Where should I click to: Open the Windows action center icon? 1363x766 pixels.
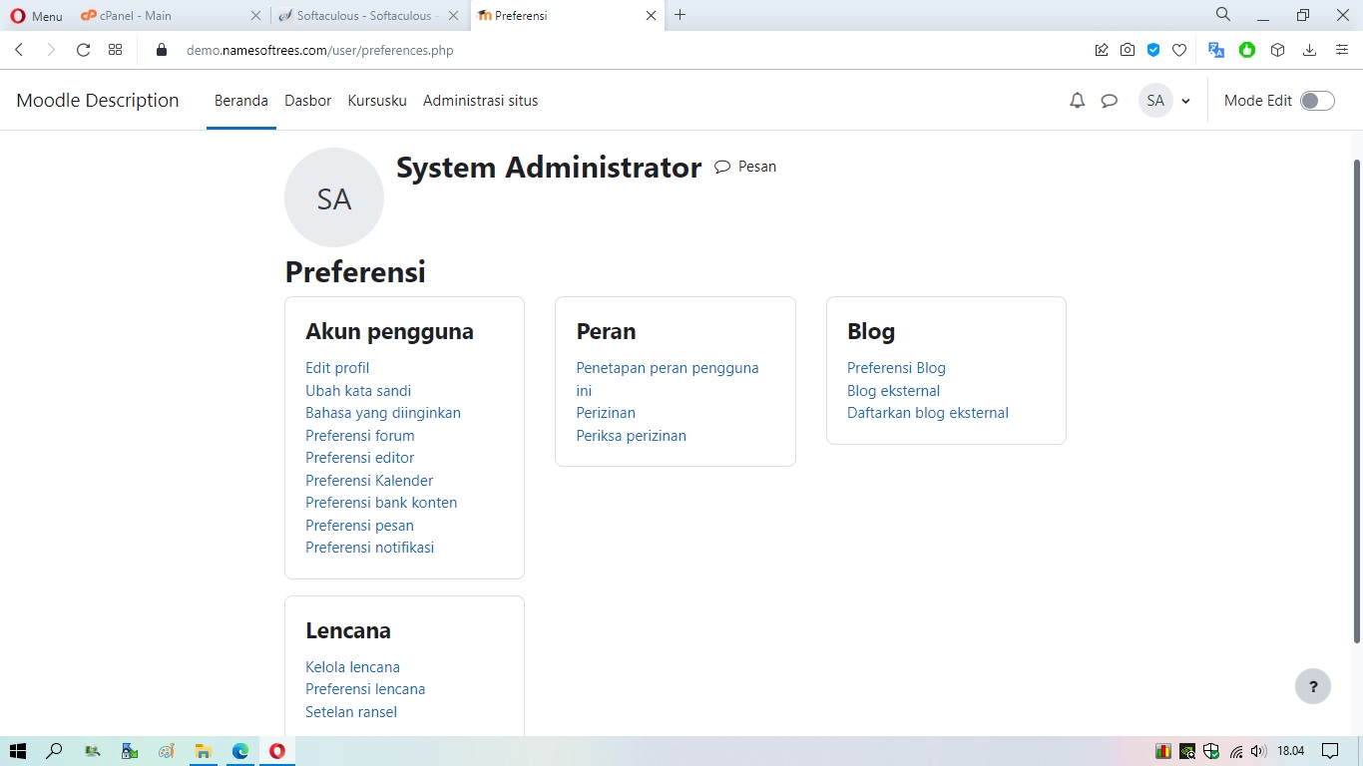[1330, 751]
